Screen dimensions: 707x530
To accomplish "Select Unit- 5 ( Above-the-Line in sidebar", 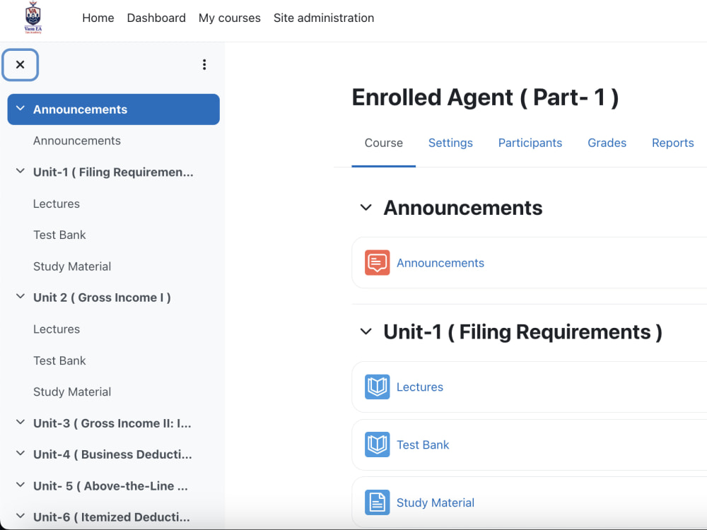I will coord(110,486).
